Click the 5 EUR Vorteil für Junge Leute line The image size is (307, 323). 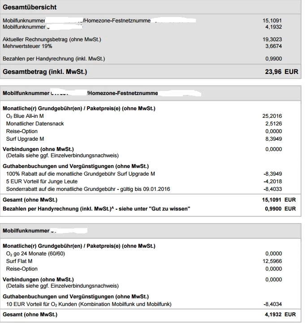pyautogui.click(x=42, y=181)
